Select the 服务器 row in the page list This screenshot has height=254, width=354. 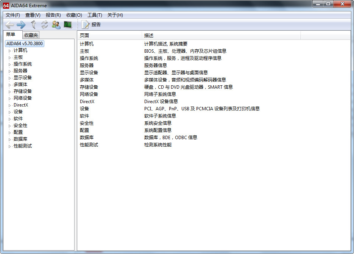[x=87, y=65]
